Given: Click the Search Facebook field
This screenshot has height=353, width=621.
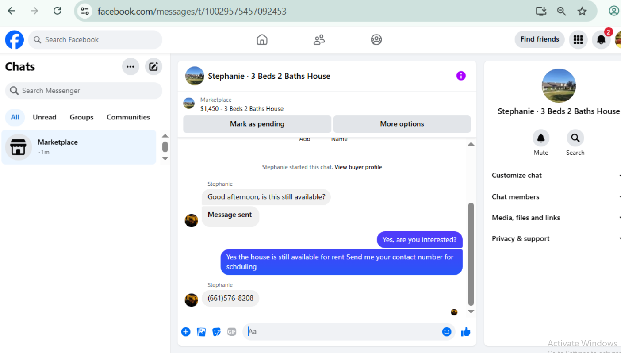Looking at the screenshot, I should 95,40.
